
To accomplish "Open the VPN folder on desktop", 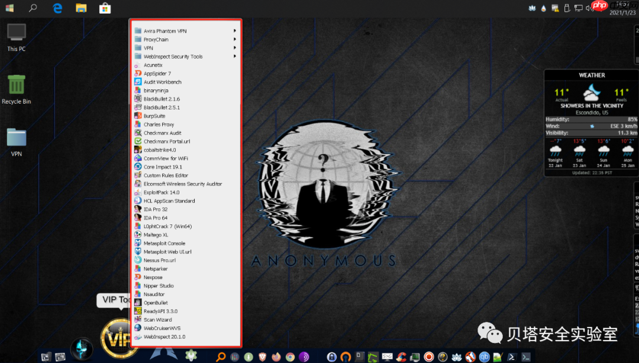I will (x=17, y=138).
